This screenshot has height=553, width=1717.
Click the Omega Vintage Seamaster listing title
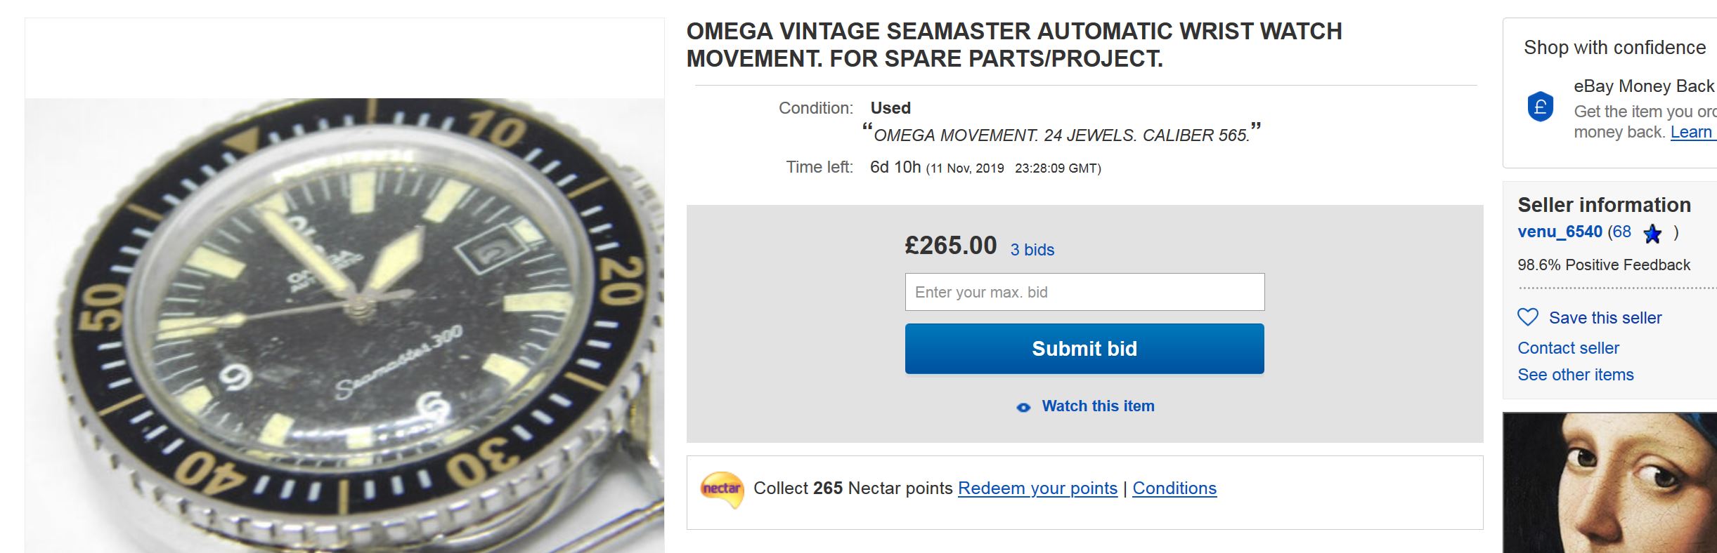click(1013, 45)
